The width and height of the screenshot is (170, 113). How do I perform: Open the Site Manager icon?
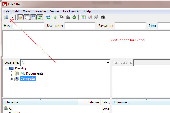click(x=6, y=17)
